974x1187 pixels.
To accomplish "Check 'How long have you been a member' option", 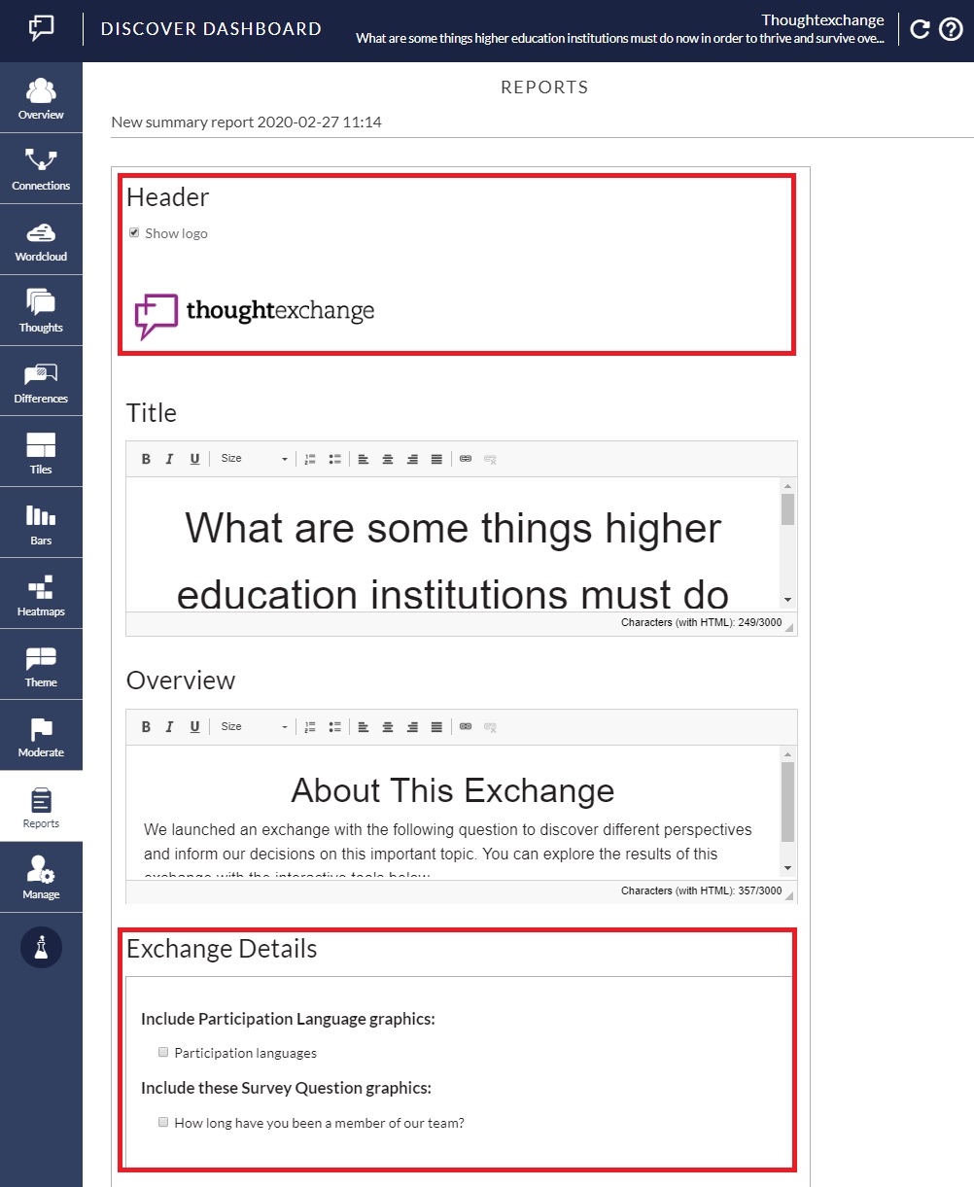I will [x=163, y=1122].
